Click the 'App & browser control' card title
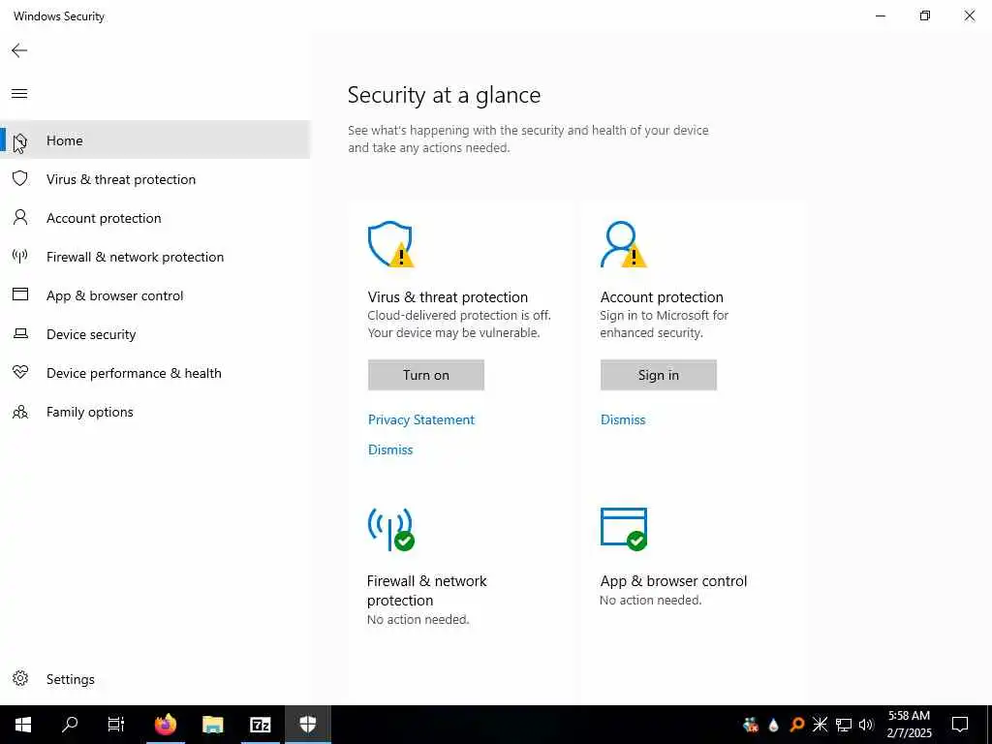This screenshot has height=744, width=992. click(x=674, y=581)
